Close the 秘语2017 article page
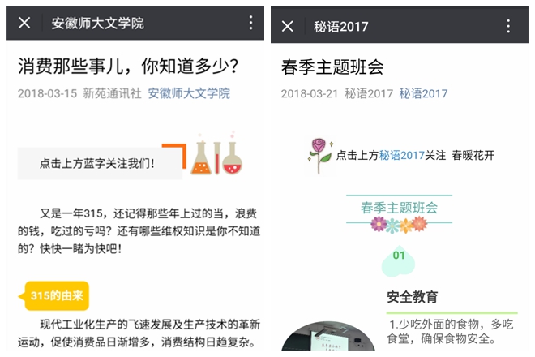Screen dimensions: 535x357 pos(287,26)
